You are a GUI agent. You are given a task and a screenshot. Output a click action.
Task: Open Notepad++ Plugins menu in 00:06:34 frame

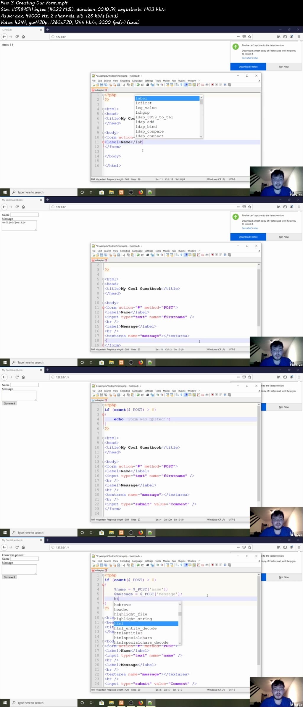tap(181, 391)
